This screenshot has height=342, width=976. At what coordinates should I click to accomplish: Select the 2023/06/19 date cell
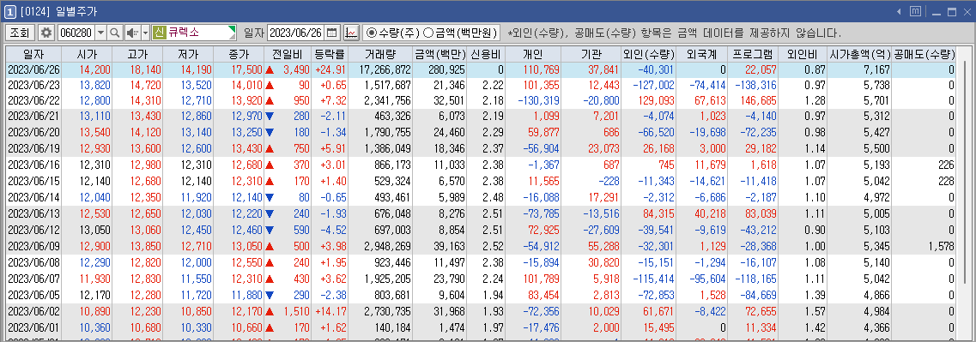pos(33,148)
